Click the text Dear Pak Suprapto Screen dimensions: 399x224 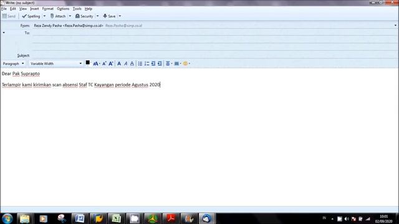point(21,73)
